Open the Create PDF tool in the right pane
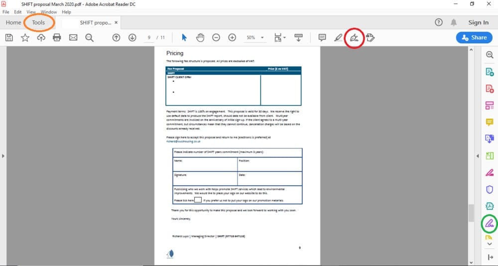Viewport: 498px width, 266px height. (490, 89)
